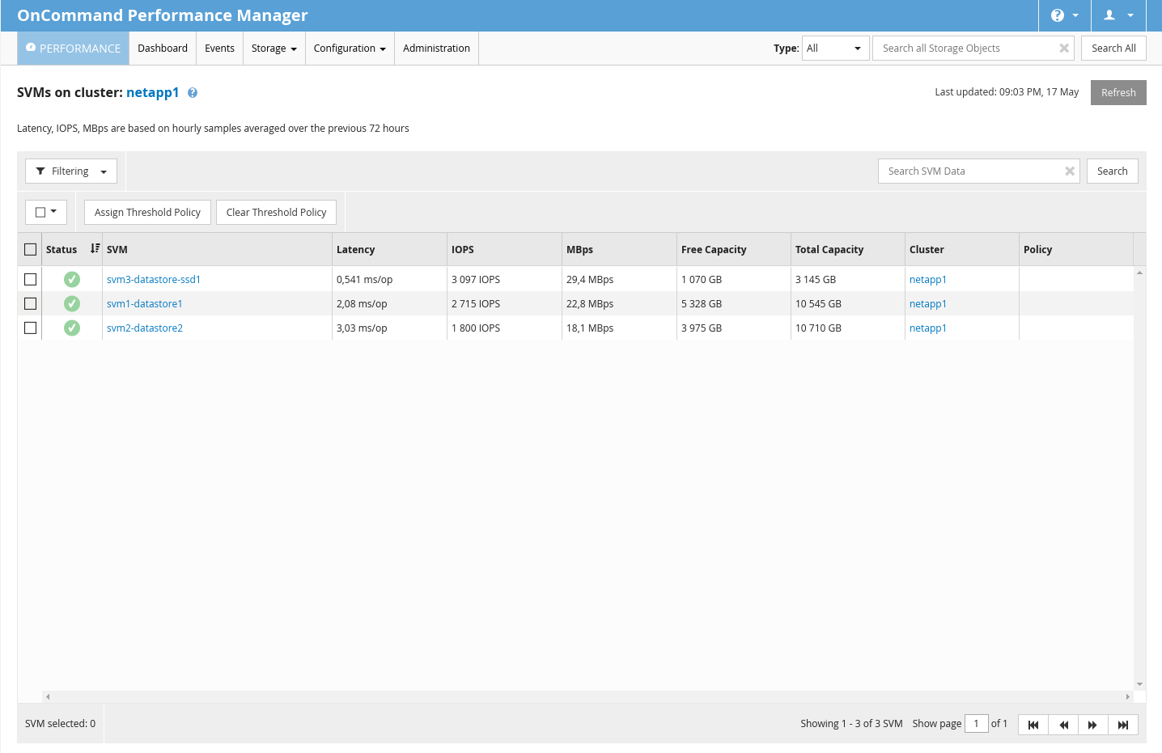Open netapp1 cluster link in svm1-datastore1 row
Screen dimensions: 1162x753
[x=928, y=303]
